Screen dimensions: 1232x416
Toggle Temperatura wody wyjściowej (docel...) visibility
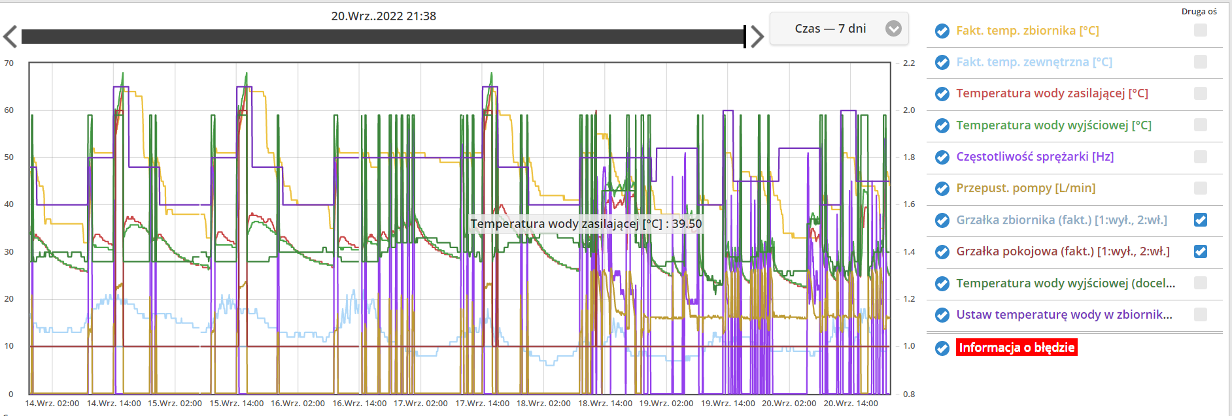pos(942,283)
